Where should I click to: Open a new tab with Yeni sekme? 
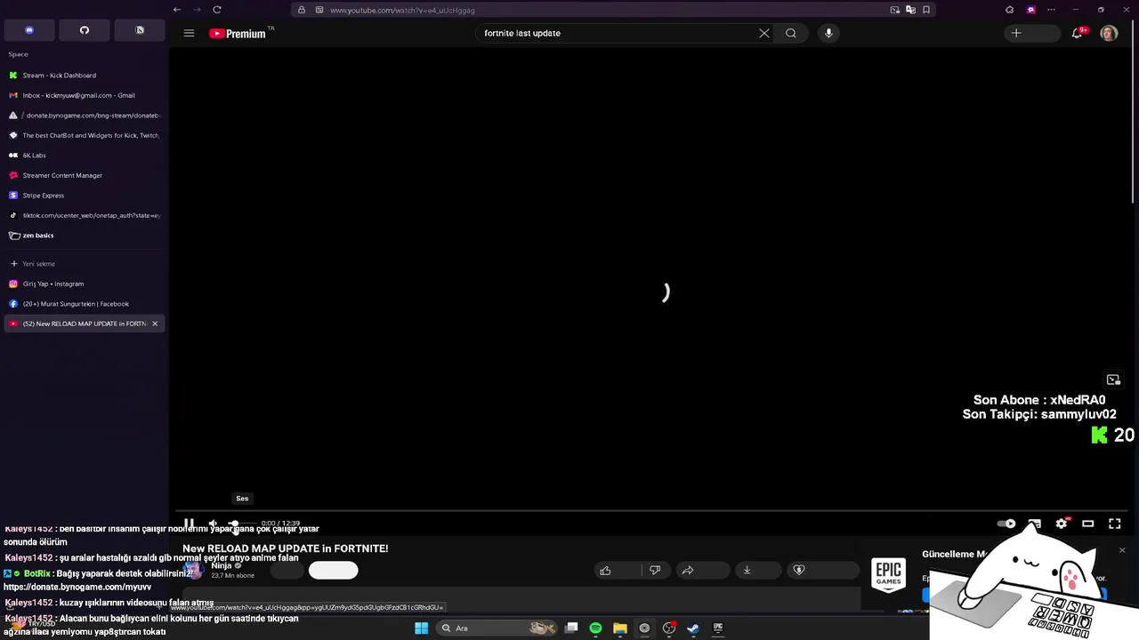[x=85, y=264]
